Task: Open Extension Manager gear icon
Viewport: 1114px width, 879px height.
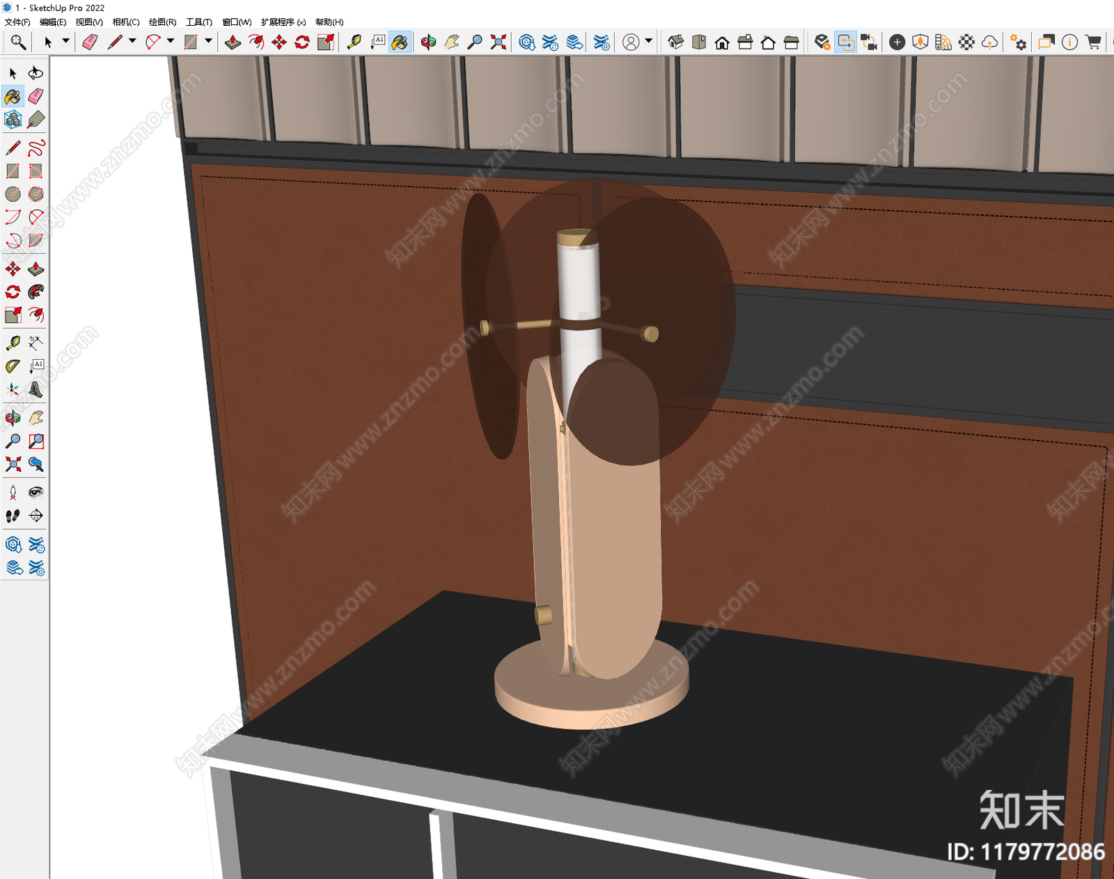Action: click(x=1019, y=42)
